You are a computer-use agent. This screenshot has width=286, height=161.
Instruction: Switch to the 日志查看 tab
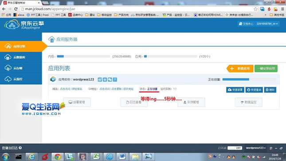(134, 102)
